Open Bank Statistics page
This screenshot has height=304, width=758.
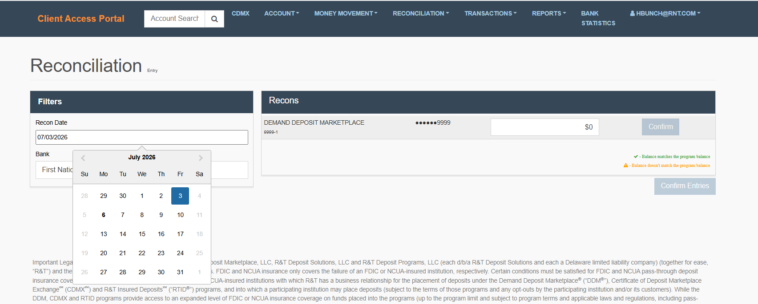click(x=598, y=18)
